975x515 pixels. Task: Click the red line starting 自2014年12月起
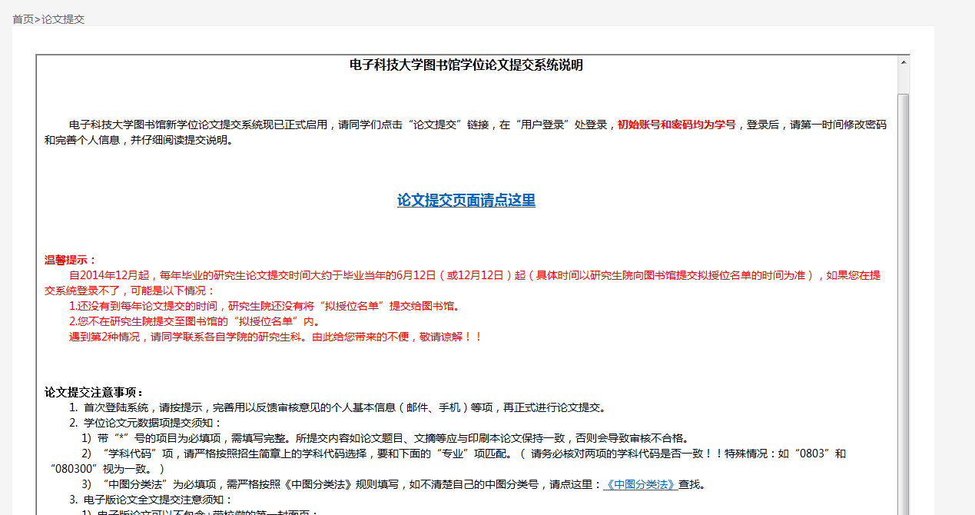[463, 283]
